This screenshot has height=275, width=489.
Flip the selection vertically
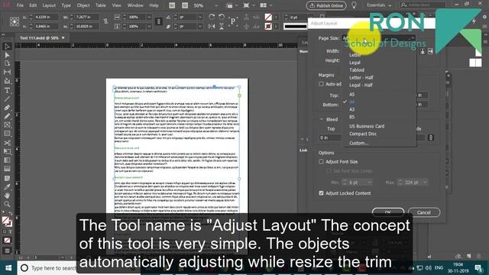point(222,27)
